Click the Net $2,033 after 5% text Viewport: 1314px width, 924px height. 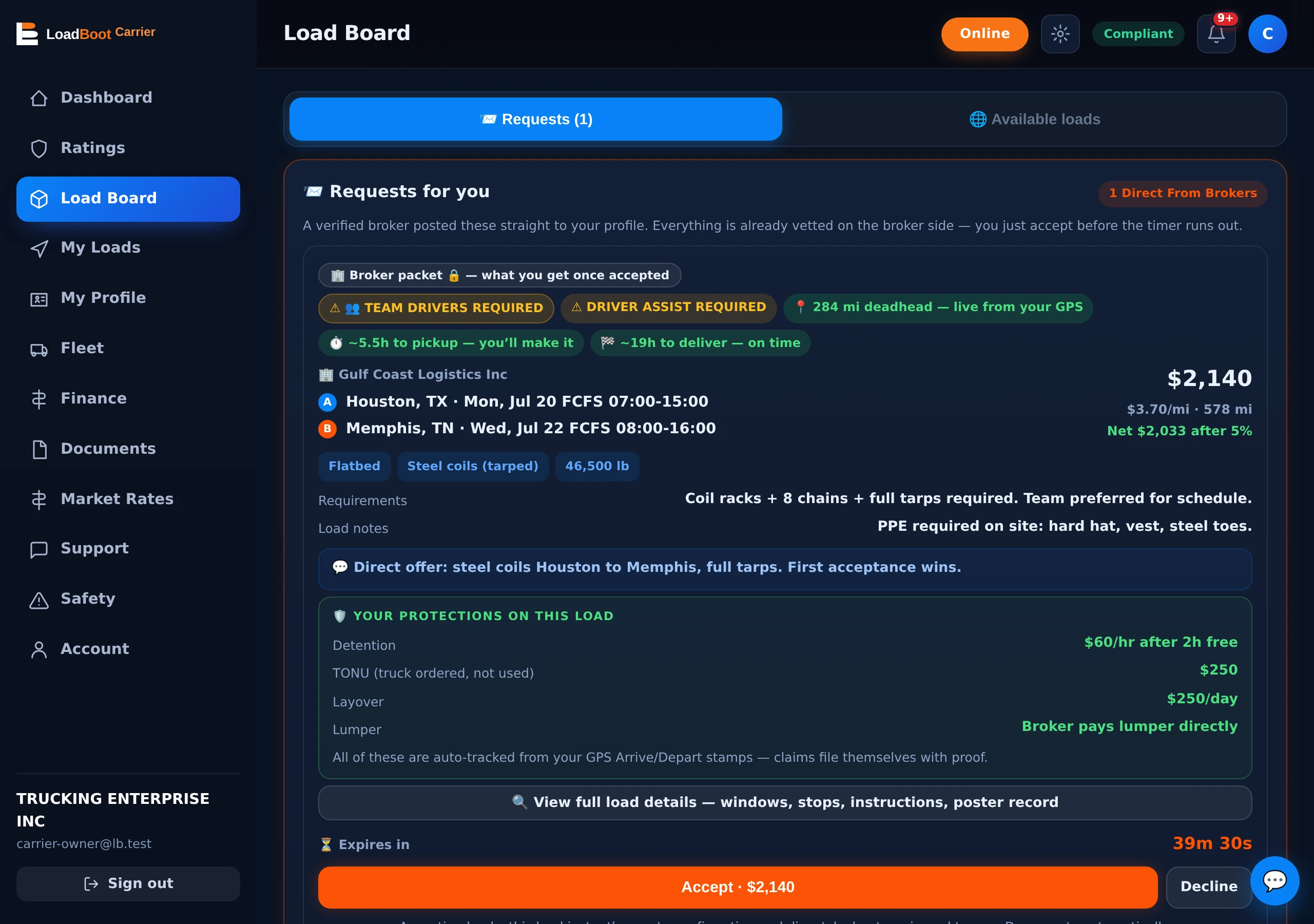coord(1179,431)
